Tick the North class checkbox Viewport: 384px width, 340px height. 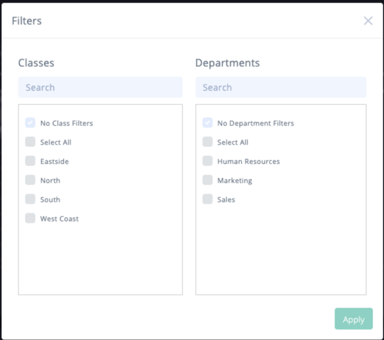coord(30,180)
